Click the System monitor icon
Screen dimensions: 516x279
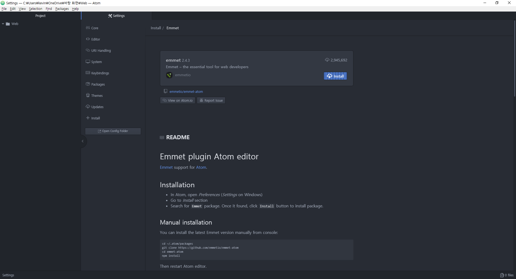pos(88,61)
